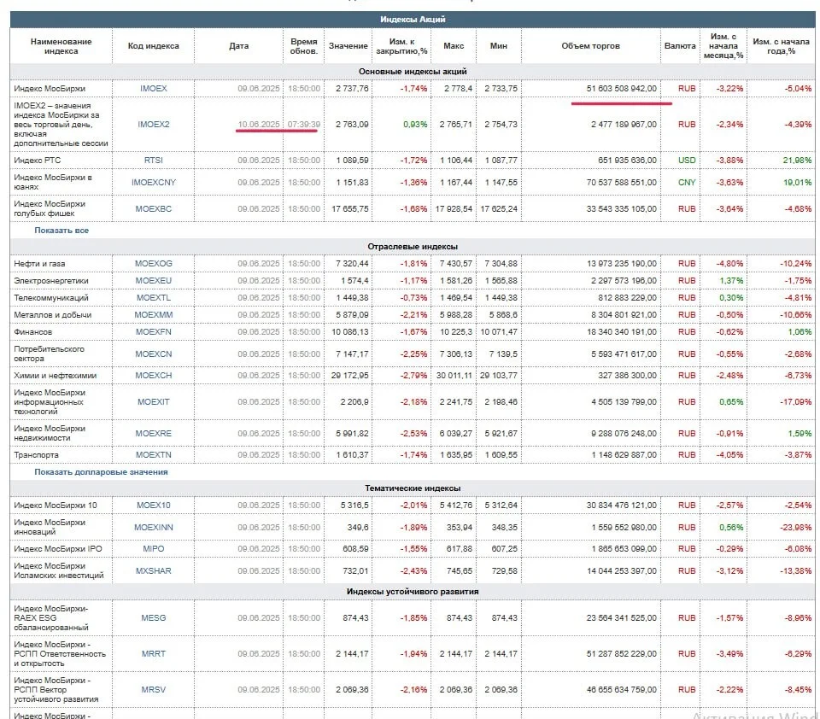Screen dimensions: 820x719
Task: Open the MOEXFN finance index link
Action: pos(153,332)
